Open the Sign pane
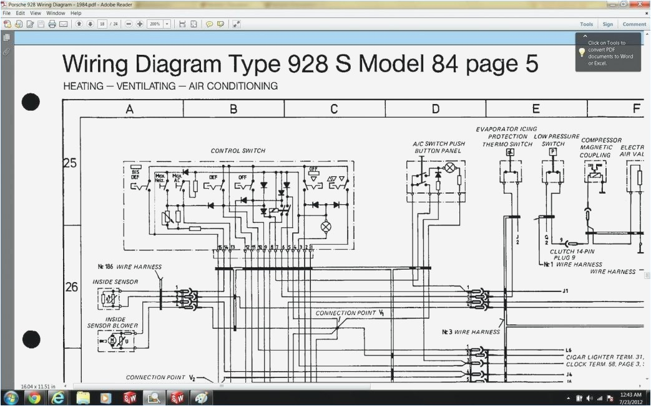 click(x=607, y=24)
